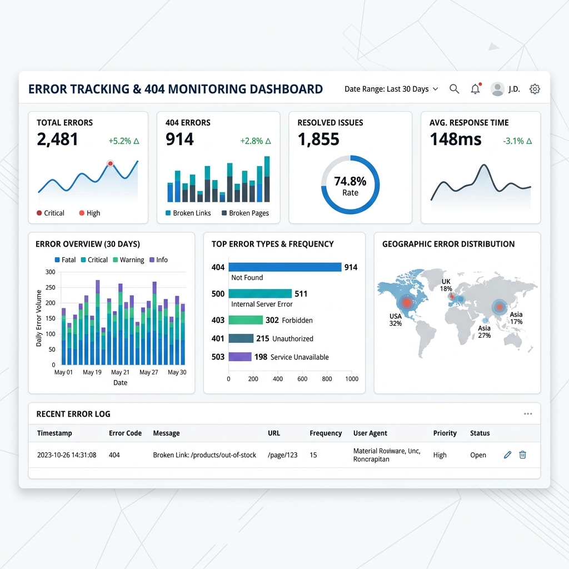569x569 pixels.
Task: Sort by Frequency column header
Action: (x=326, y=433)
